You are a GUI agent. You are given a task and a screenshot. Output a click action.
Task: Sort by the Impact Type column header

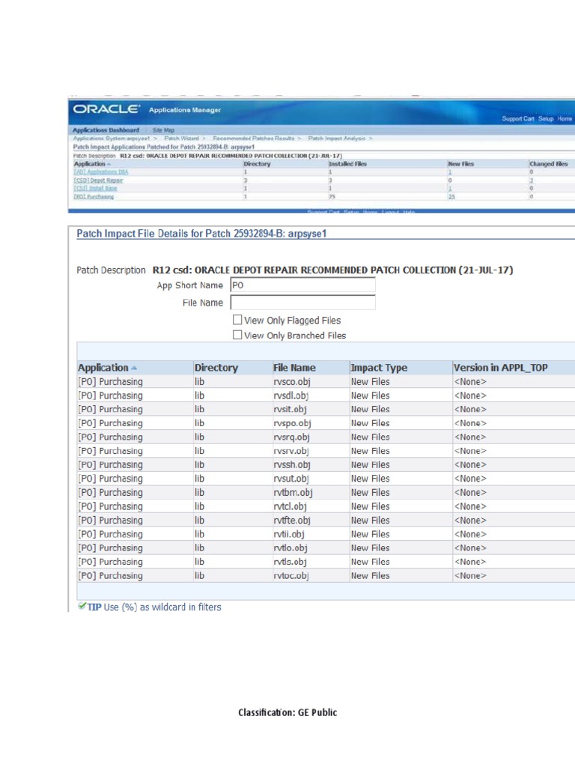pyautogui.click(x=379, y=368)
